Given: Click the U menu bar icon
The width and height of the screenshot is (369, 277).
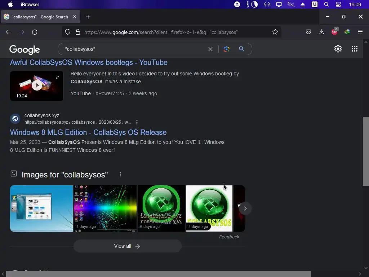Looking at the screenshot, I should [x=314, y=4].
